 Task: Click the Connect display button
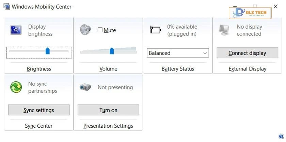coord(247,53)
